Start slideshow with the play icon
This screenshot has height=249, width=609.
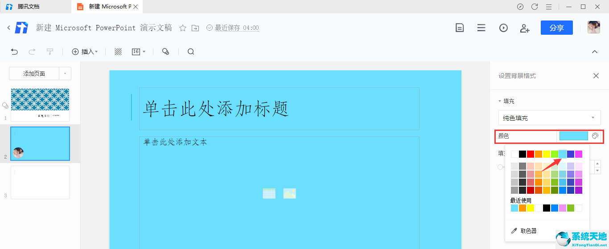503,28
